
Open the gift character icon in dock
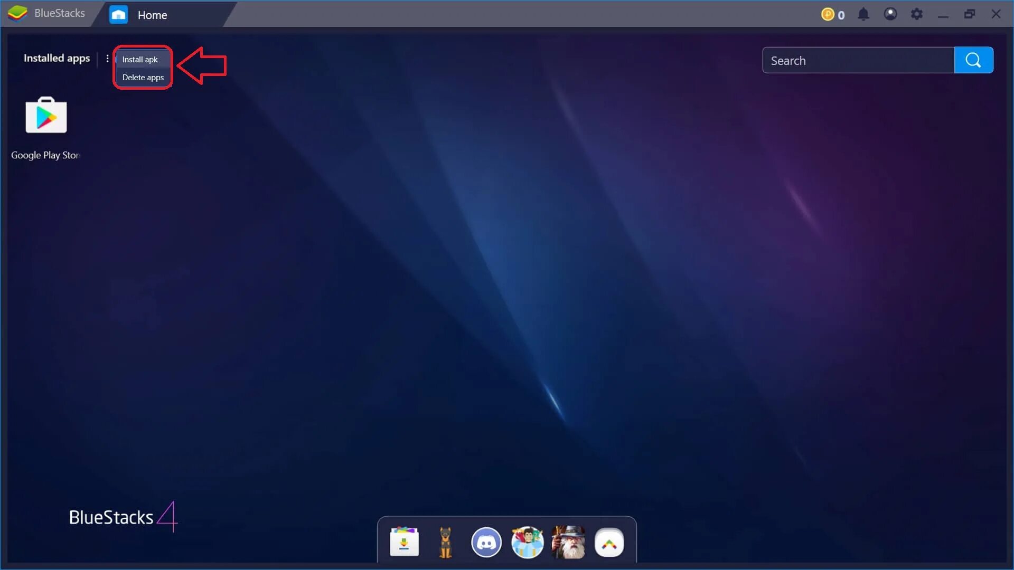pyautogui.click(x=527, y=542)
